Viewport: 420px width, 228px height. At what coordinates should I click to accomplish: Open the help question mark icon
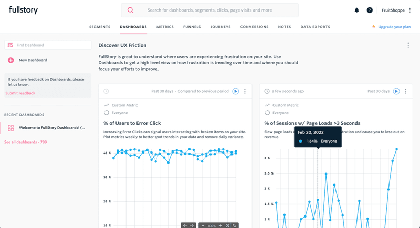[370, 10]
